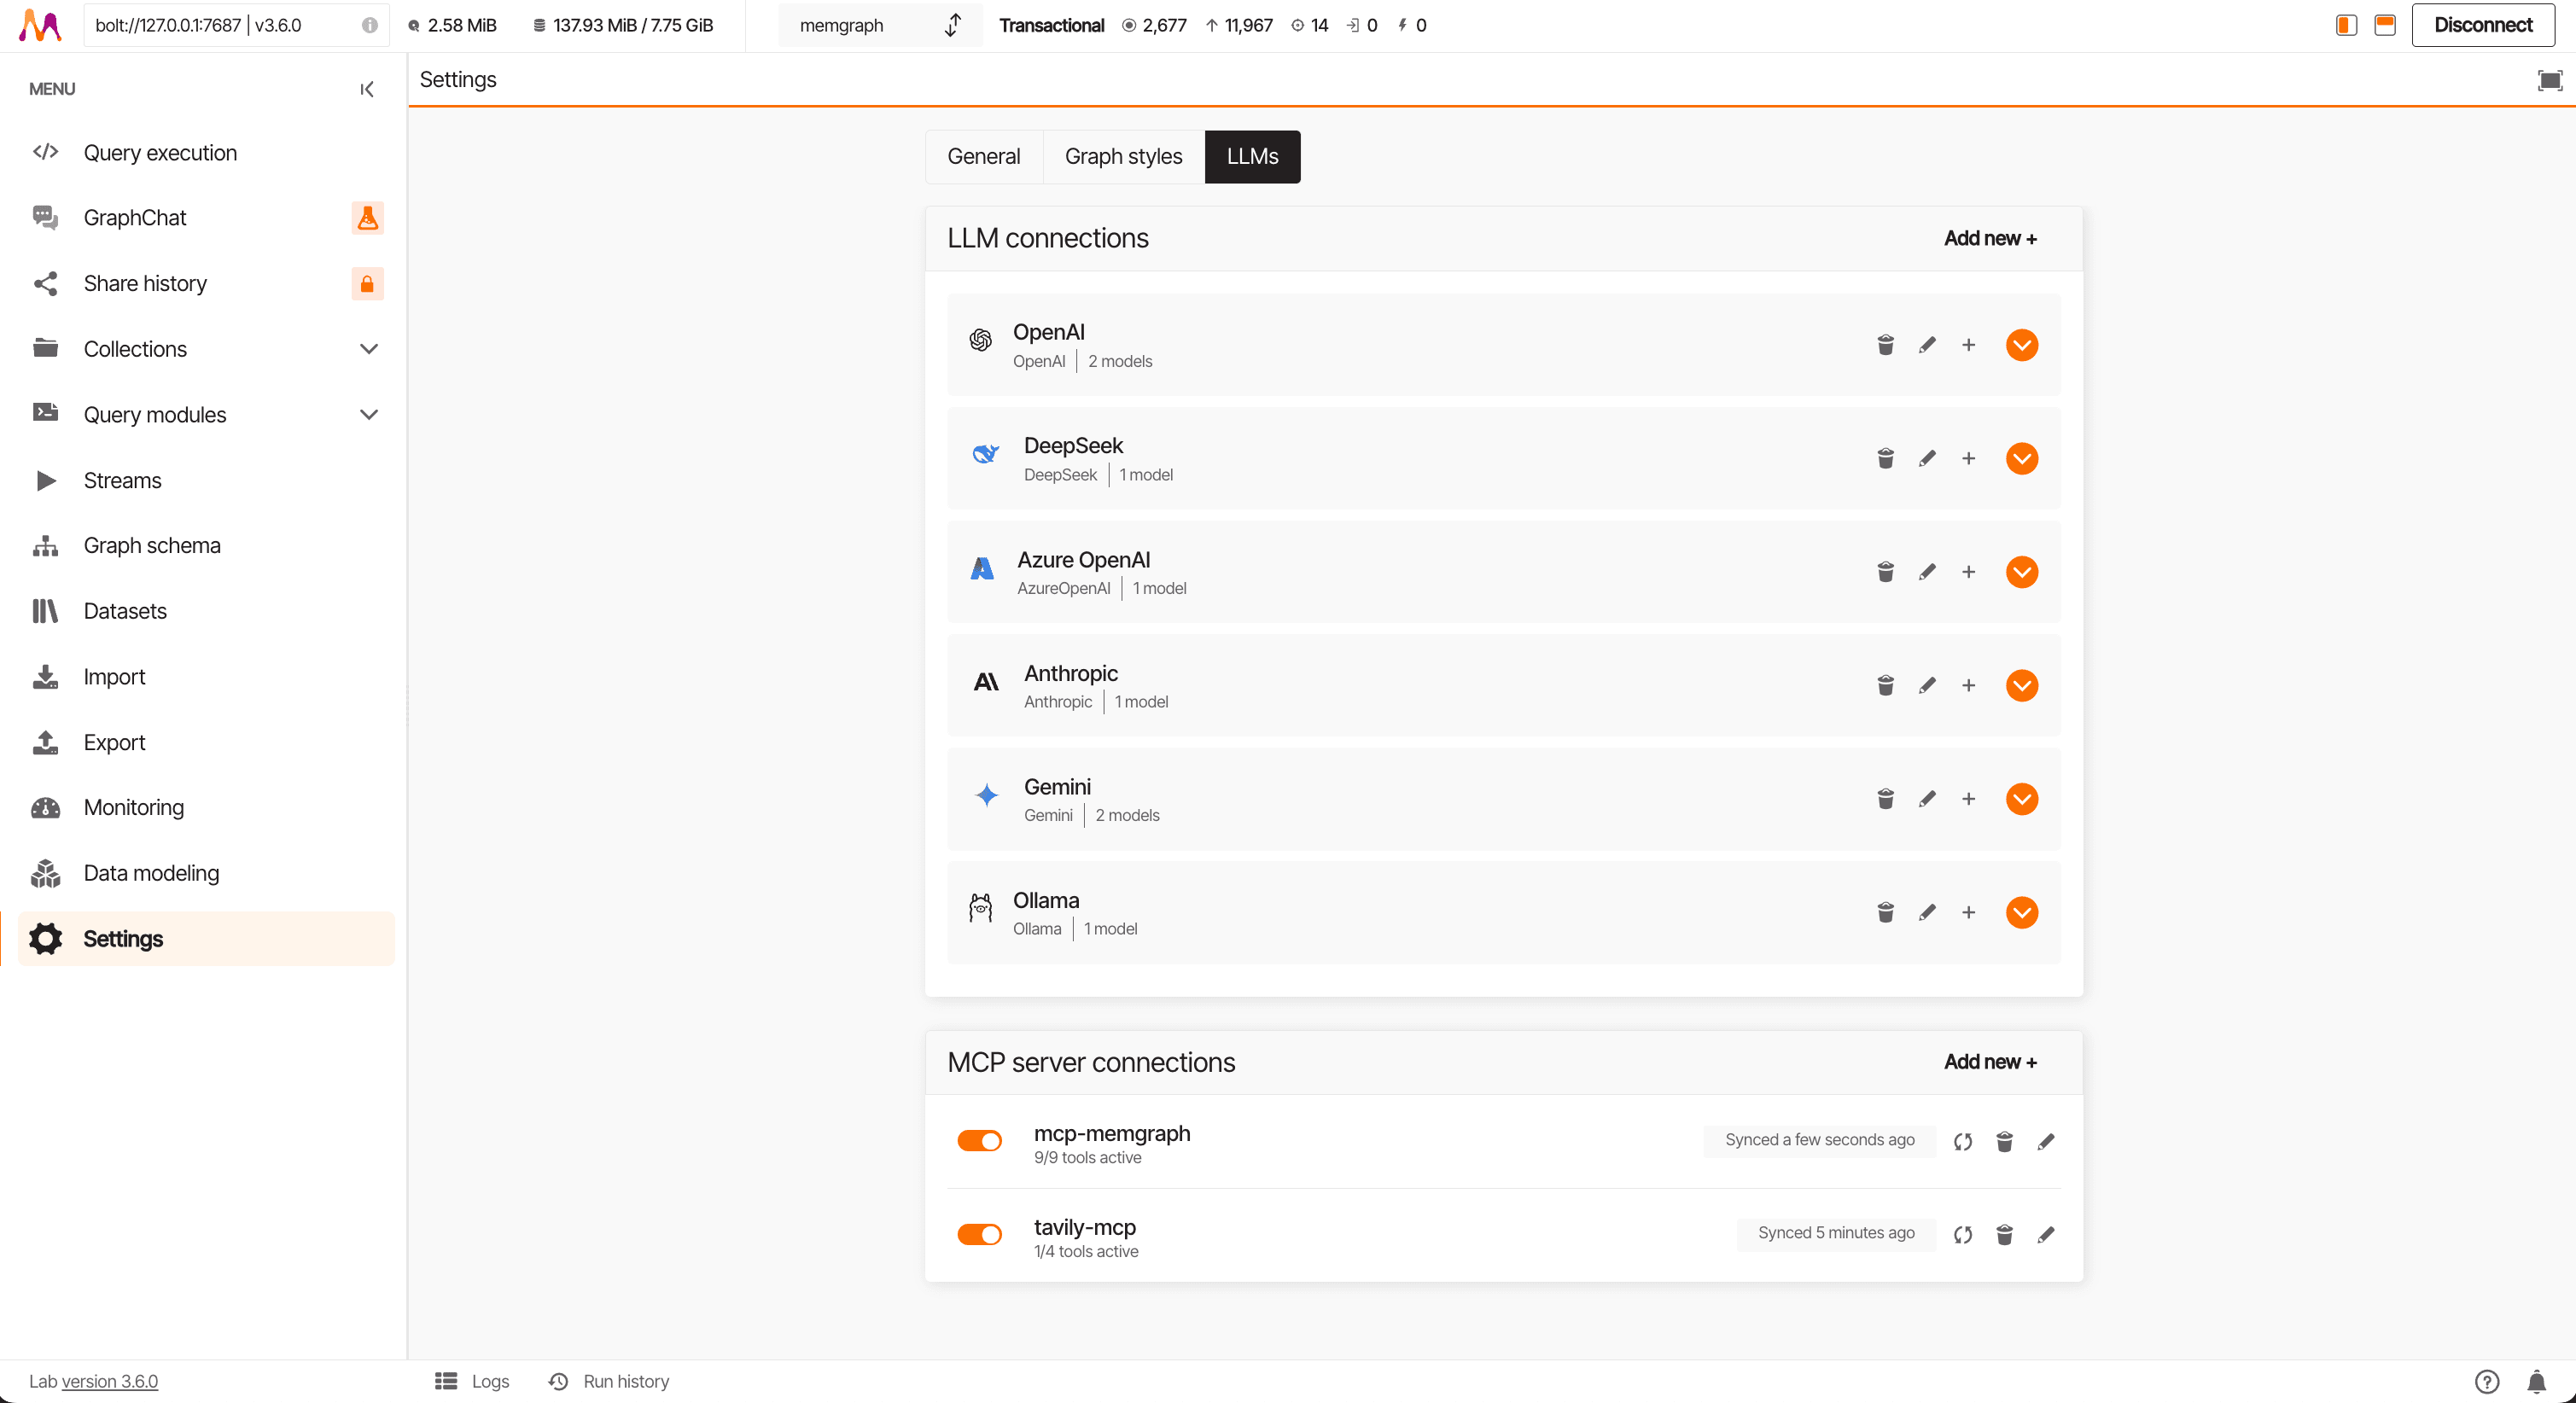Open GraphChat from the sidebar menu

coord(135,218)
